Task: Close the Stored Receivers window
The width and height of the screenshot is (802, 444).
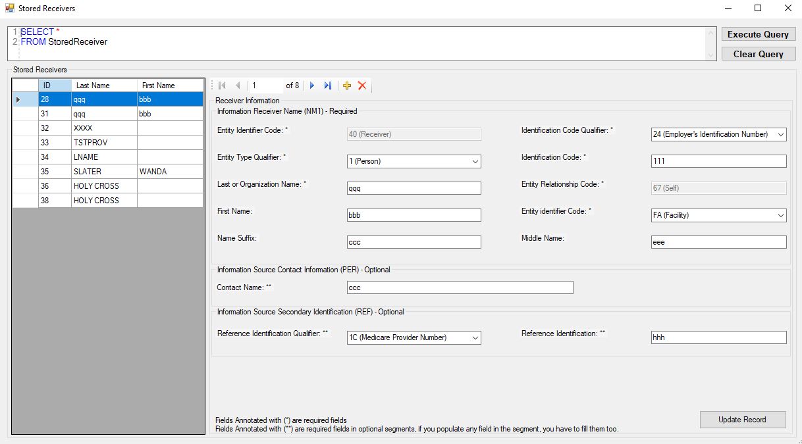Action: tap(788, 9)
